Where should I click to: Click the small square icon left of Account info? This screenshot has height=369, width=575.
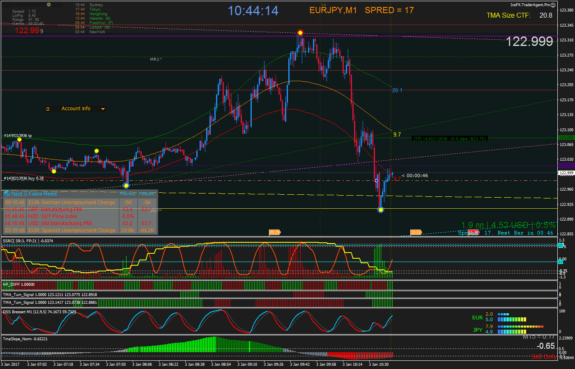[48, 109]
